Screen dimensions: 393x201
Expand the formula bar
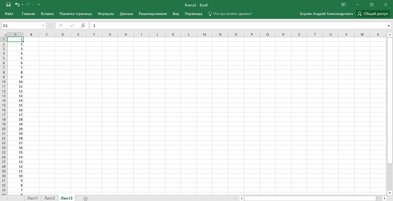pyautogui.click(x=388, y=25)
